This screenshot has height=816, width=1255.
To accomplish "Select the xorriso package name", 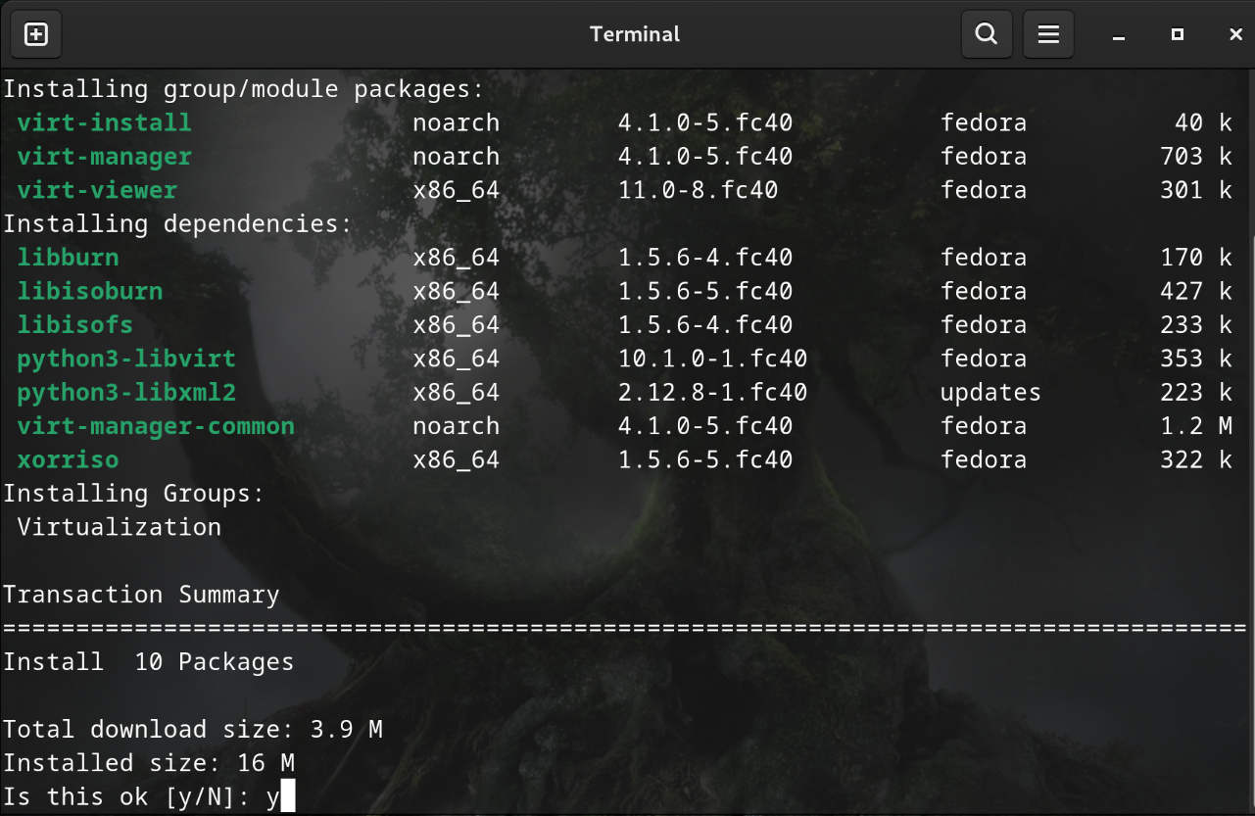I will [68, 459].
